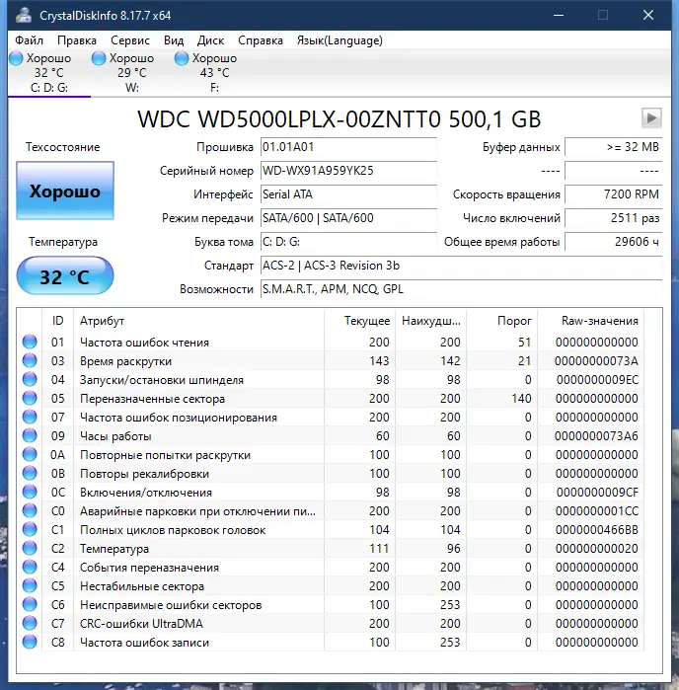The image size is (679, 690).
Task: Open the Правка menu
Action: [x=77, y=40]
